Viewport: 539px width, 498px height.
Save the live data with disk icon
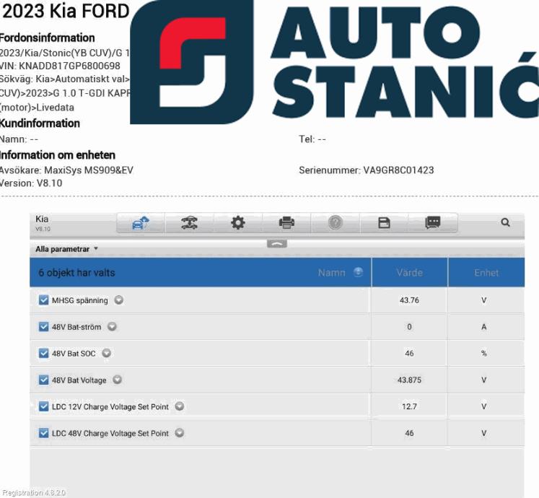tap(384, 223)
